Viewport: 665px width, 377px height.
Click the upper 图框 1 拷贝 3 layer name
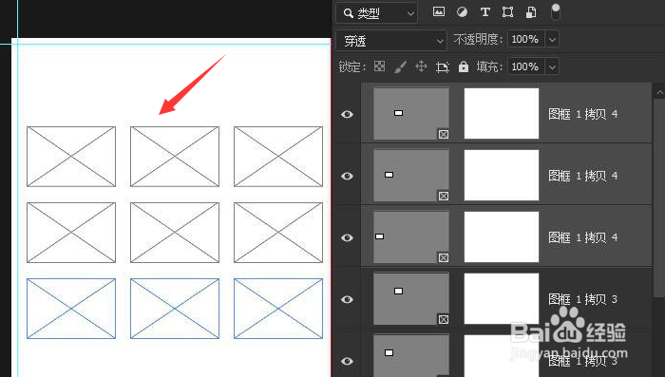click(582, 299)
